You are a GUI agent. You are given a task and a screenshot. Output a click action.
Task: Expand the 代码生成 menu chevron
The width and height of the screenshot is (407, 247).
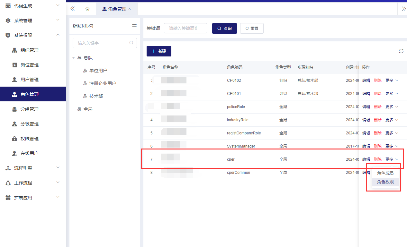(x=58, y=5)
